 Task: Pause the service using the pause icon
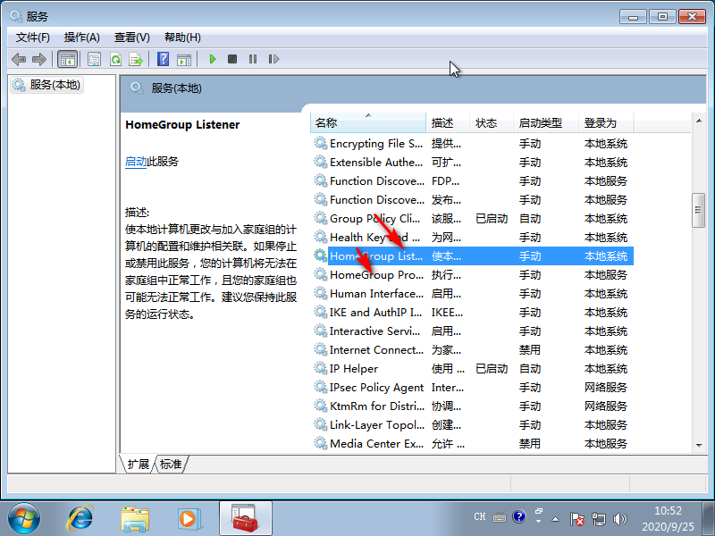tap(254, 59)
